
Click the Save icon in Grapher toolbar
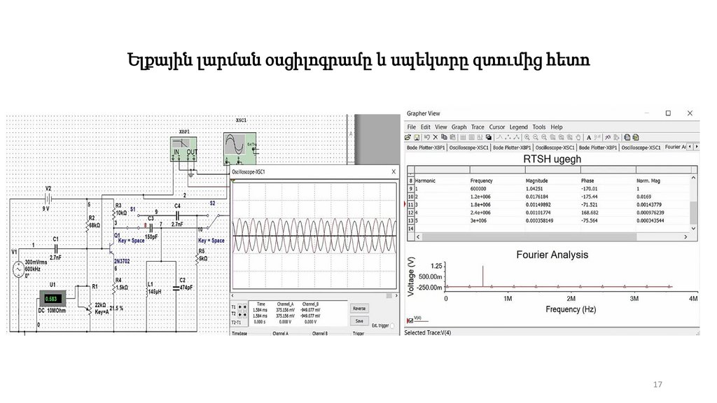click(x=417, y=137)
